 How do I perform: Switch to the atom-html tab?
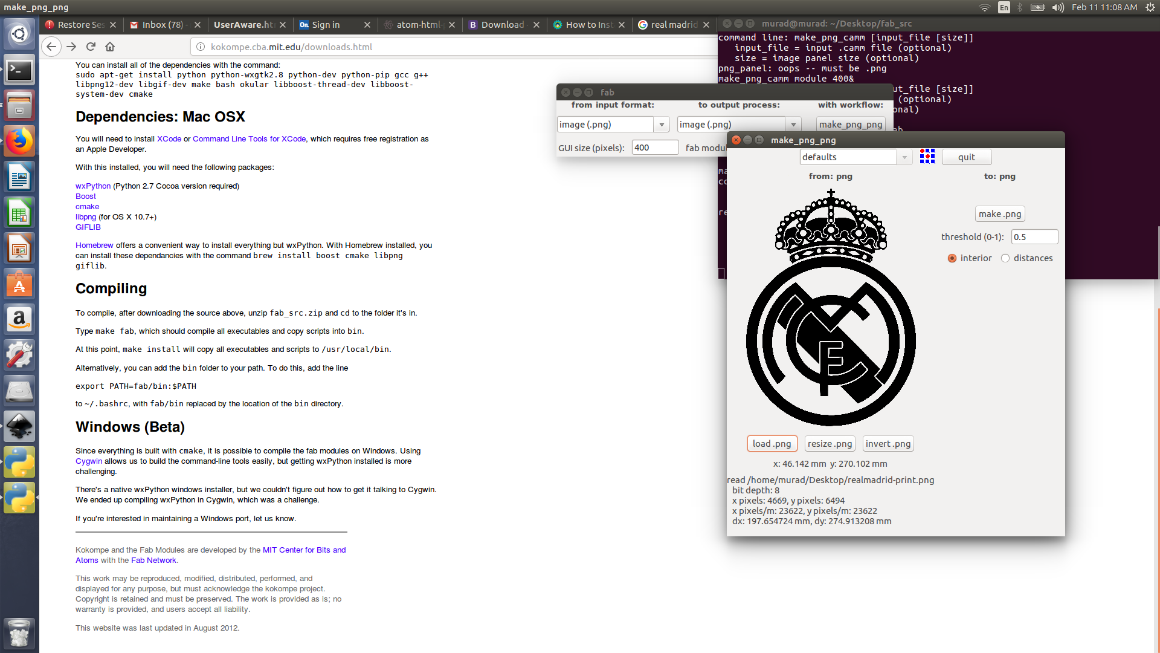(420, 25)
